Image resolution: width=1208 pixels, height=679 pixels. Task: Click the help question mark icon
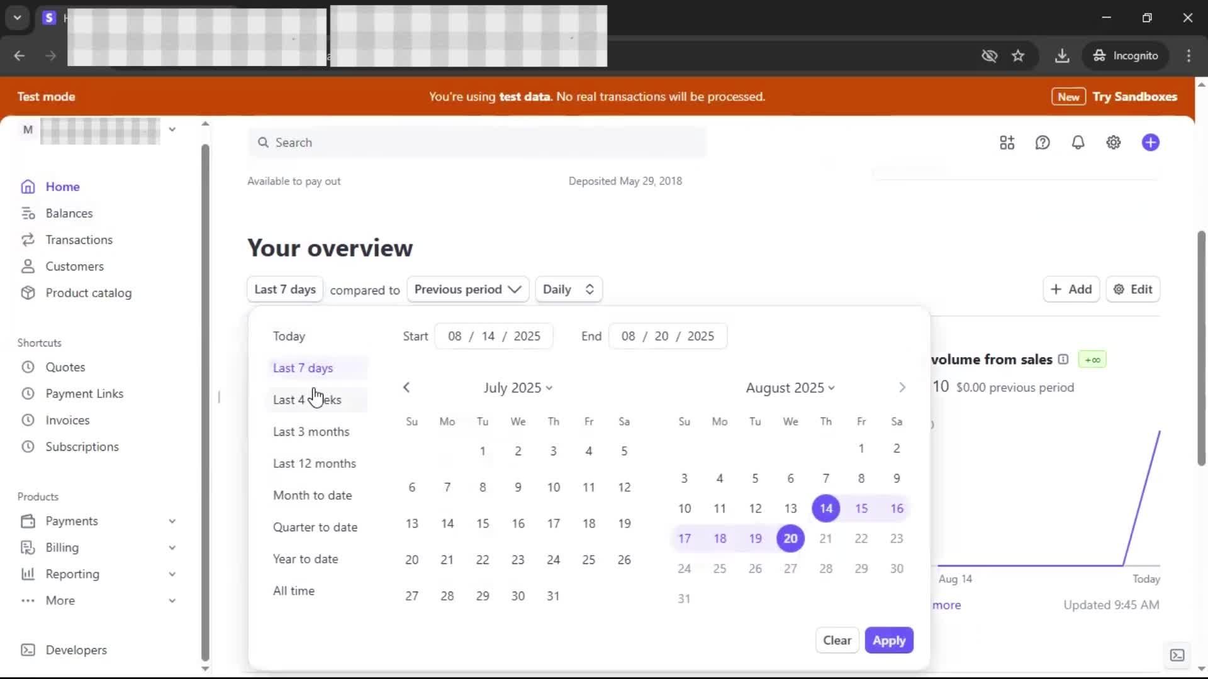1043,143
